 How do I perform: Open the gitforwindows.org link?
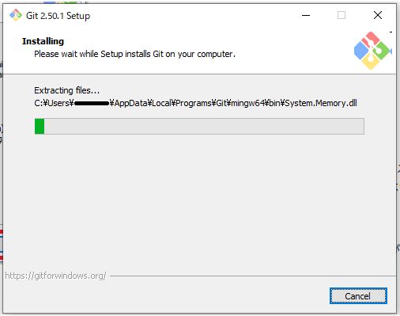pyautogui.click(x=55, y=276)
